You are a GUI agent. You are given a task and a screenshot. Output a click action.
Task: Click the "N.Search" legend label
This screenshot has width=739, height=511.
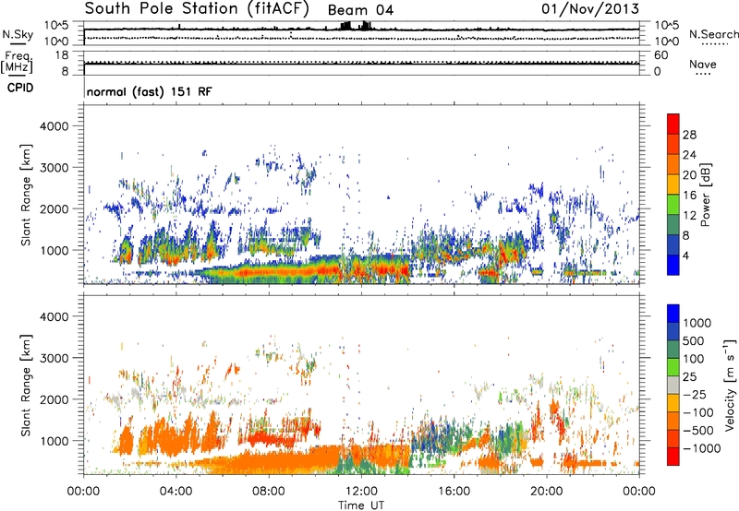713,34
